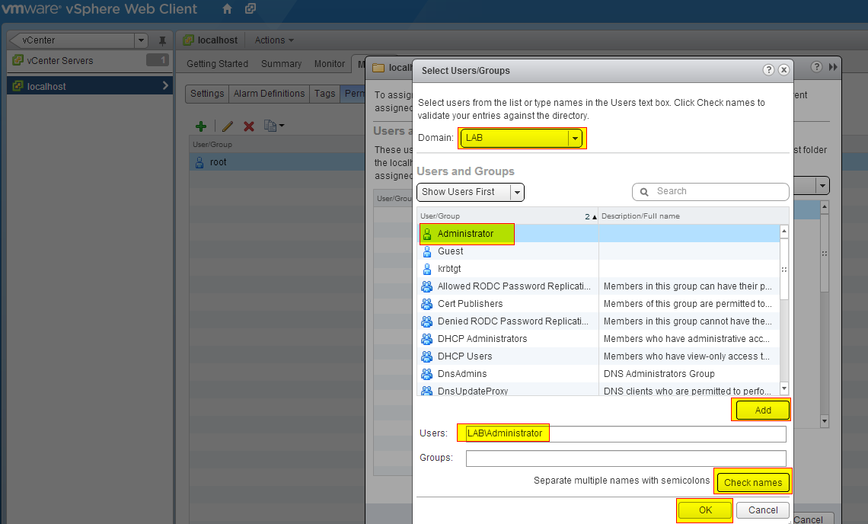The width and height of the screenshot is (868, 524).
Task: Click the help question mark in dialog
Action: pos(769,70)
